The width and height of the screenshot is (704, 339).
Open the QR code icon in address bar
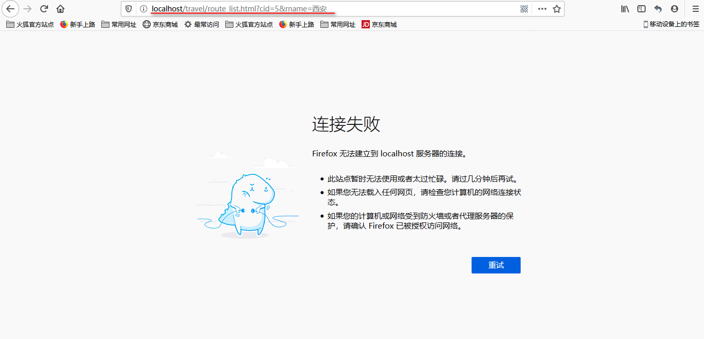(524, 9)
